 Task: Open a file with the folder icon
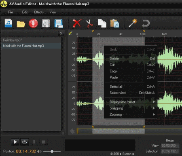21,24
